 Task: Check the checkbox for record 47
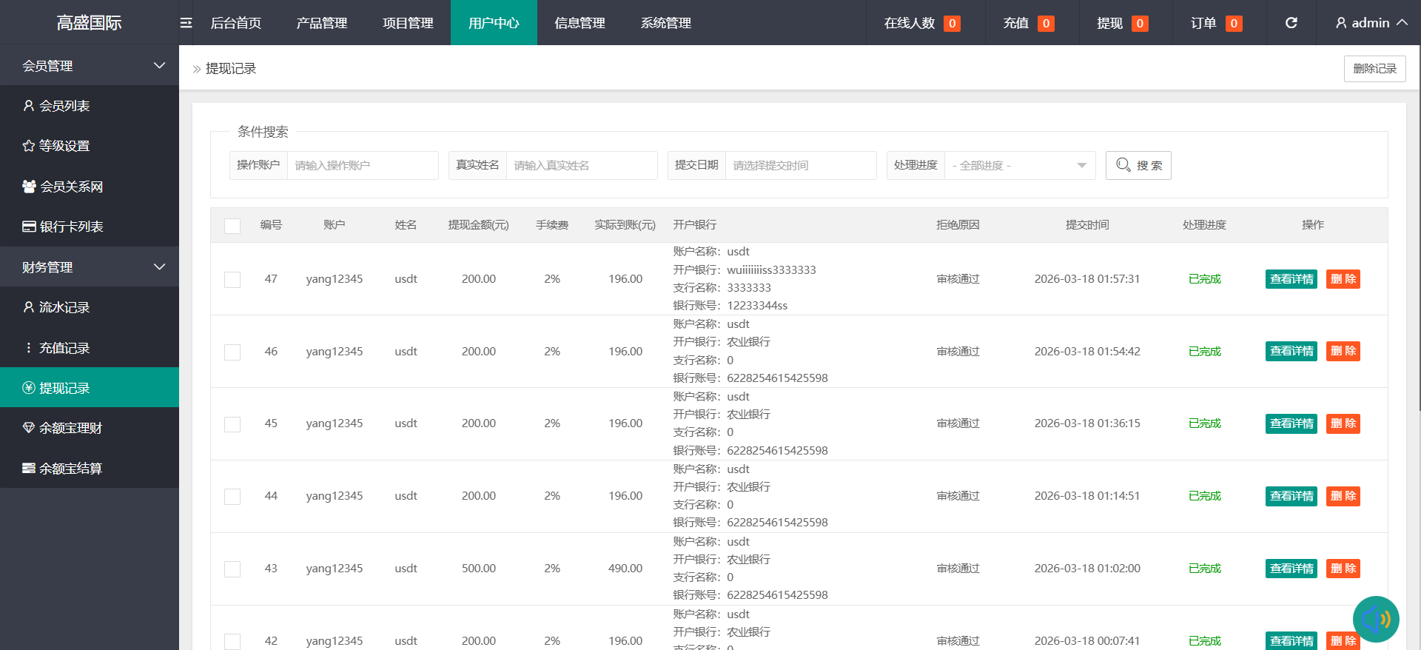(x=232, y=279)
